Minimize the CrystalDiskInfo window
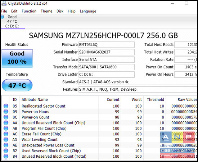 [172, 3]
